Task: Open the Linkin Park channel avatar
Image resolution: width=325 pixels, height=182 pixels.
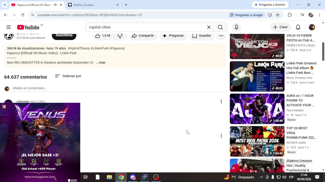Action: [x=9, y=35]
